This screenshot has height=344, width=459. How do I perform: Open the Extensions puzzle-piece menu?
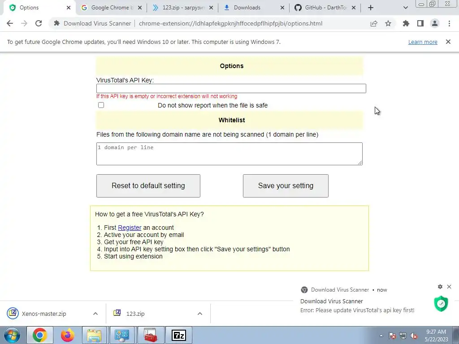click(406, 23)
